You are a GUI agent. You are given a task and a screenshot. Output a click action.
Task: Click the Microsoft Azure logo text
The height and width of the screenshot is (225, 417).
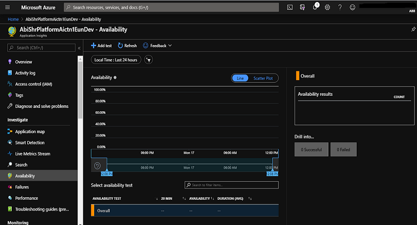coord(39,7)
